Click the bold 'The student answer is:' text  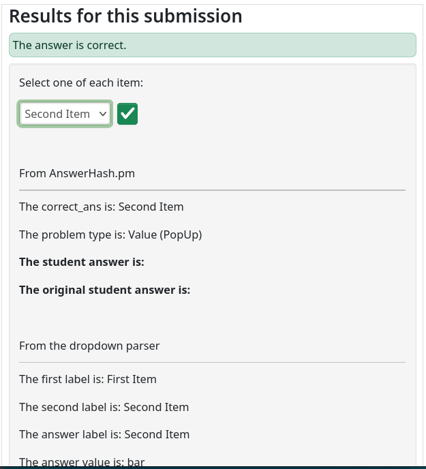[82, 262]
